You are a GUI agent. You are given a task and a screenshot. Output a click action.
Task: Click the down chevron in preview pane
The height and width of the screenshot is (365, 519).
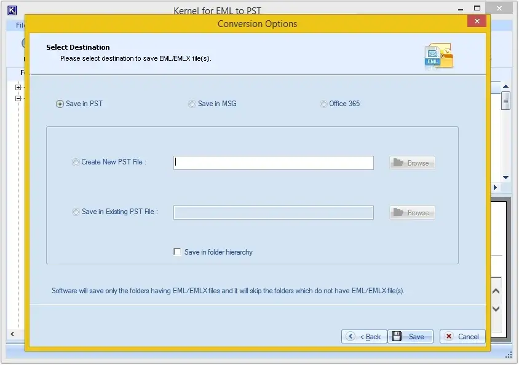pos(496,309)
